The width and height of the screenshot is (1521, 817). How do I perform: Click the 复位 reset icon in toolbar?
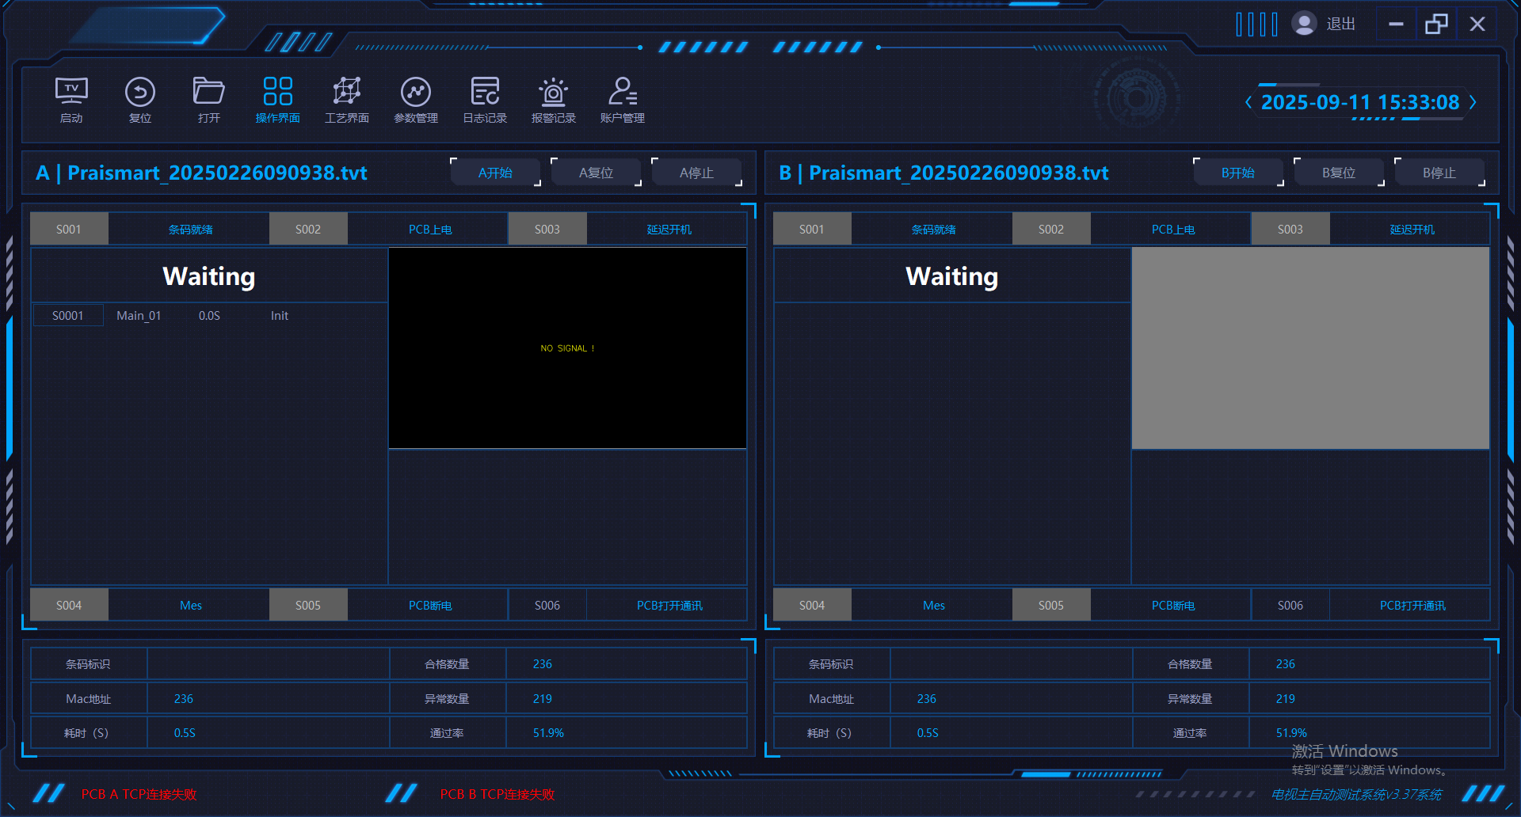pos(140,99)
